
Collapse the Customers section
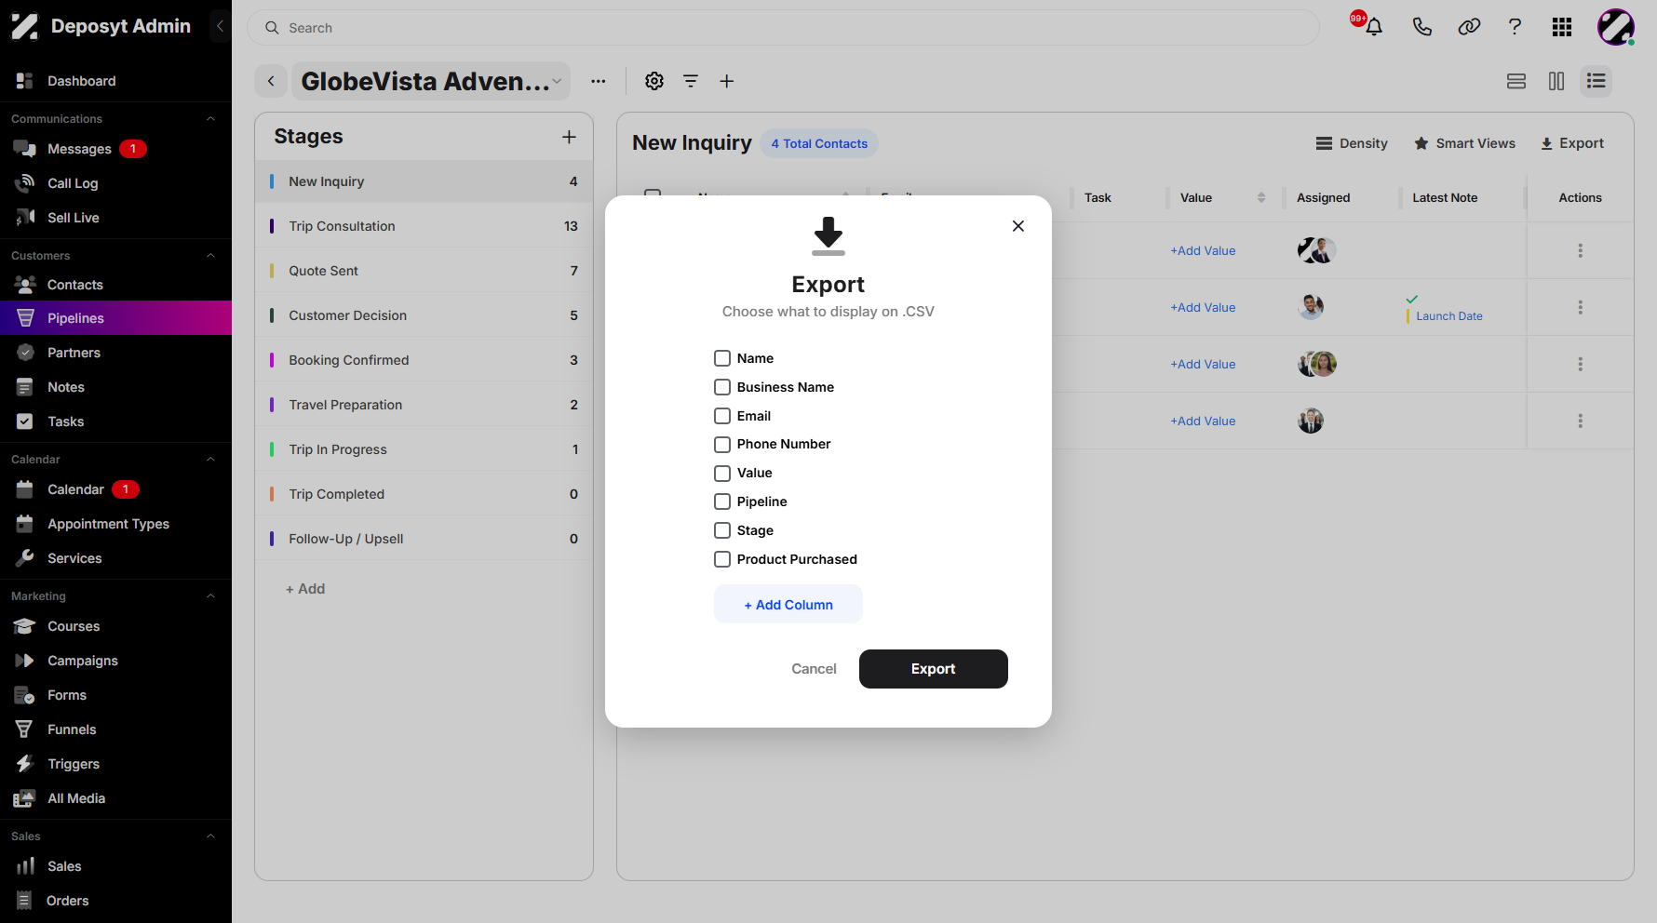[x=210, y=256]
